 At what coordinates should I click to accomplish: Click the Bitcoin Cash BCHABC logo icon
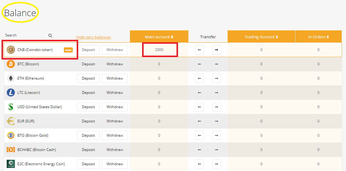(x=11, y=150)
